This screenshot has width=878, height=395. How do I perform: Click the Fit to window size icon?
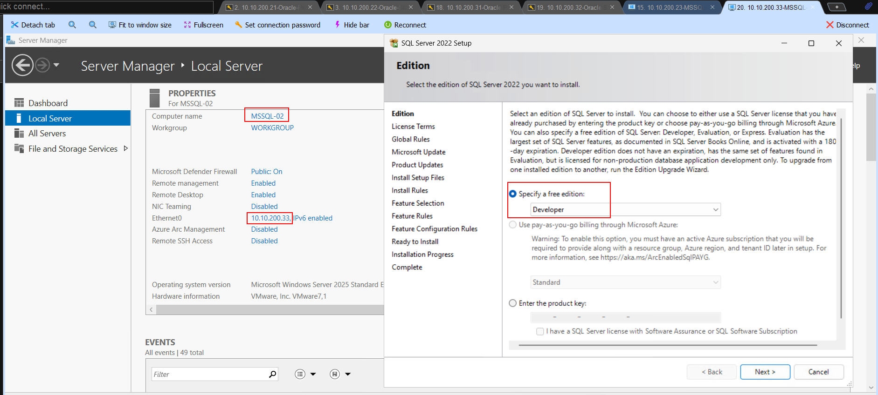coord(112,25)
